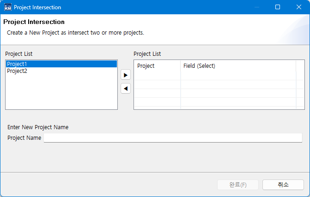Focus the Project Name text field
310x197 pixels.
click(x=173, y=138)
